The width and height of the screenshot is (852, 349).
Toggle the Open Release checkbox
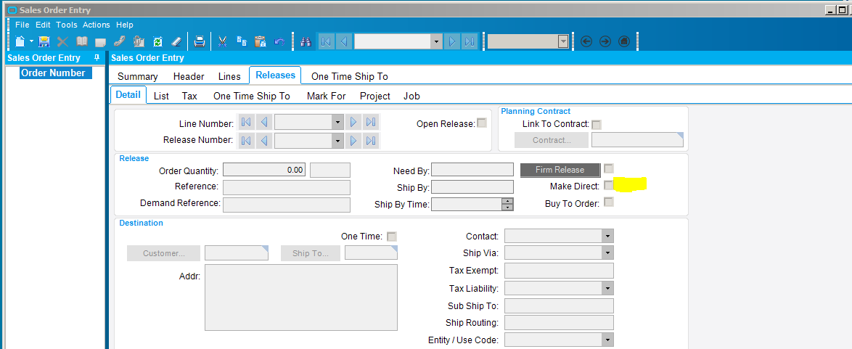(x=481, y=123)
